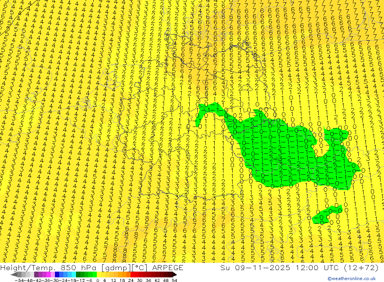Viewport: 384px width, 282px height.
Task: Click the 'Su 09-11-2025 12:00 UTC (12+72)' date label
Action: (x=299, y=267)
